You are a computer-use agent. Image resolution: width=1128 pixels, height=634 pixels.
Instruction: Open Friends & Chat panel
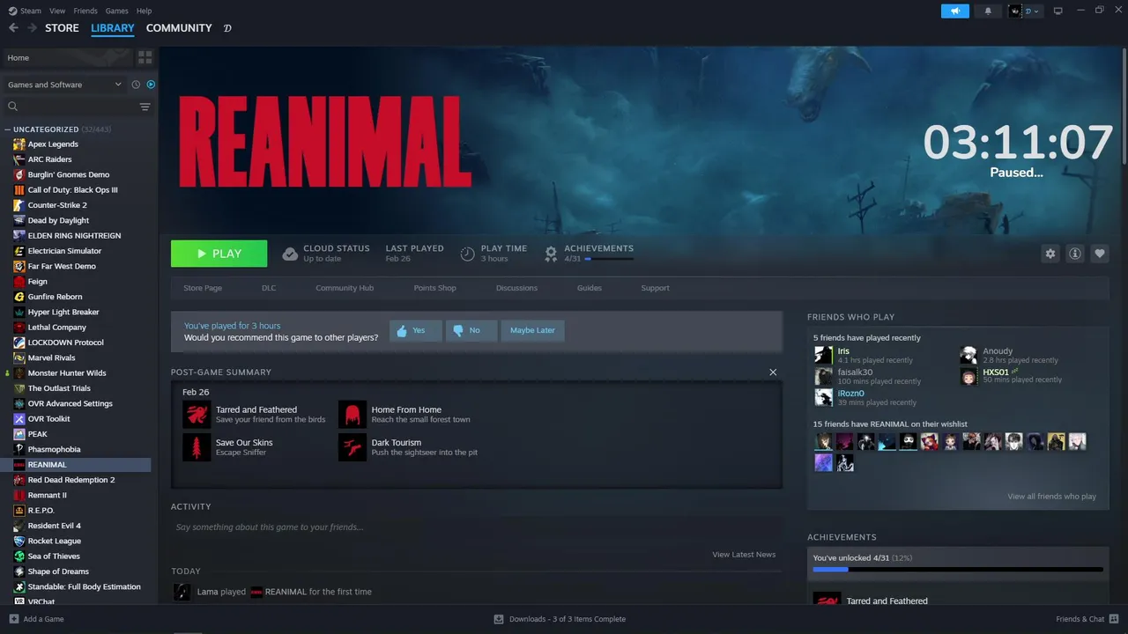click(x=1087, y=619)
